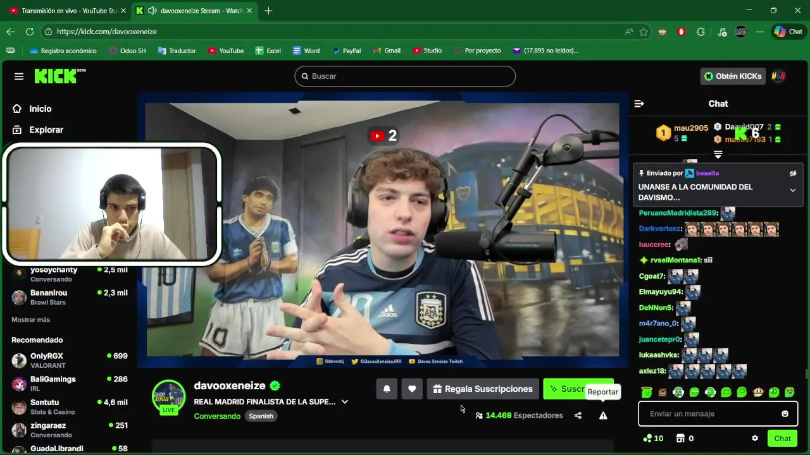
Task: Add this page to favorites with the star icon
Action: [x=644, y=32]
